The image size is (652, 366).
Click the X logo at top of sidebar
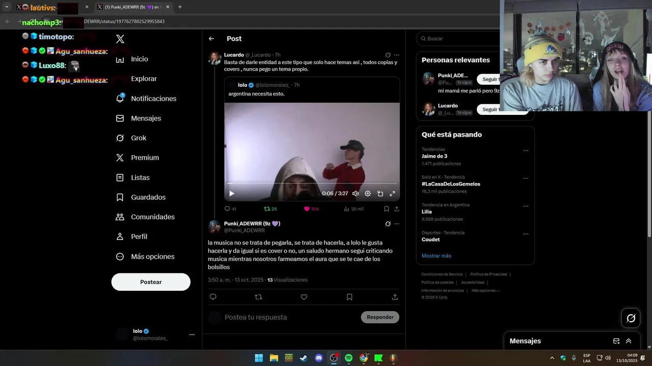point(120,39)
